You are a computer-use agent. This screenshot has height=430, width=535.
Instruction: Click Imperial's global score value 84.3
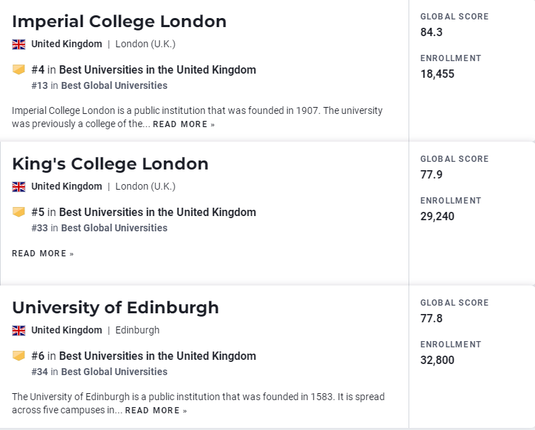(x=431, y=33)
